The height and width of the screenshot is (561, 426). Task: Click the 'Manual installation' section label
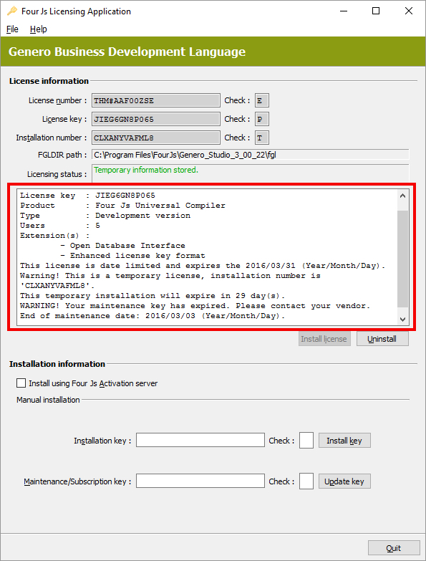(48, 400)
